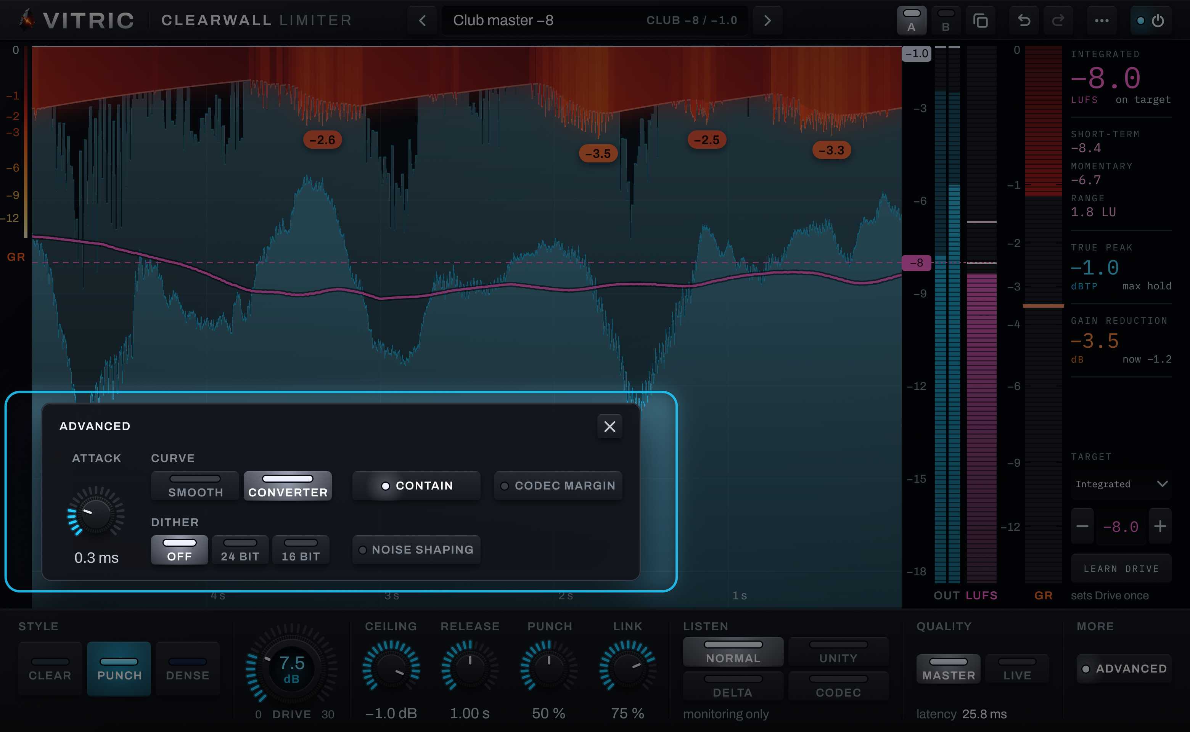The image size is (1190, 732).
Task: Go to the next preset arrow
Action: 767,20
